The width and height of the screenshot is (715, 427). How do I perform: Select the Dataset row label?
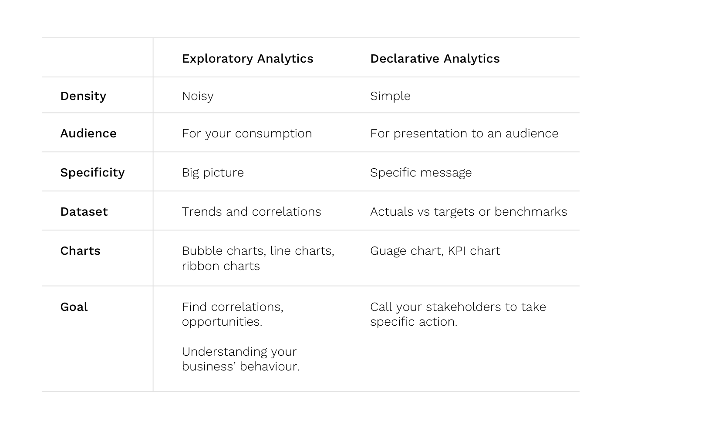click(x=84, y=212)
